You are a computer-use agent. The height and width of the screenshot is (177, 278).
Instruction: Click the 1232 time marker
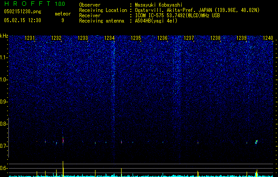pyautogui.click(x=56, y=38)
